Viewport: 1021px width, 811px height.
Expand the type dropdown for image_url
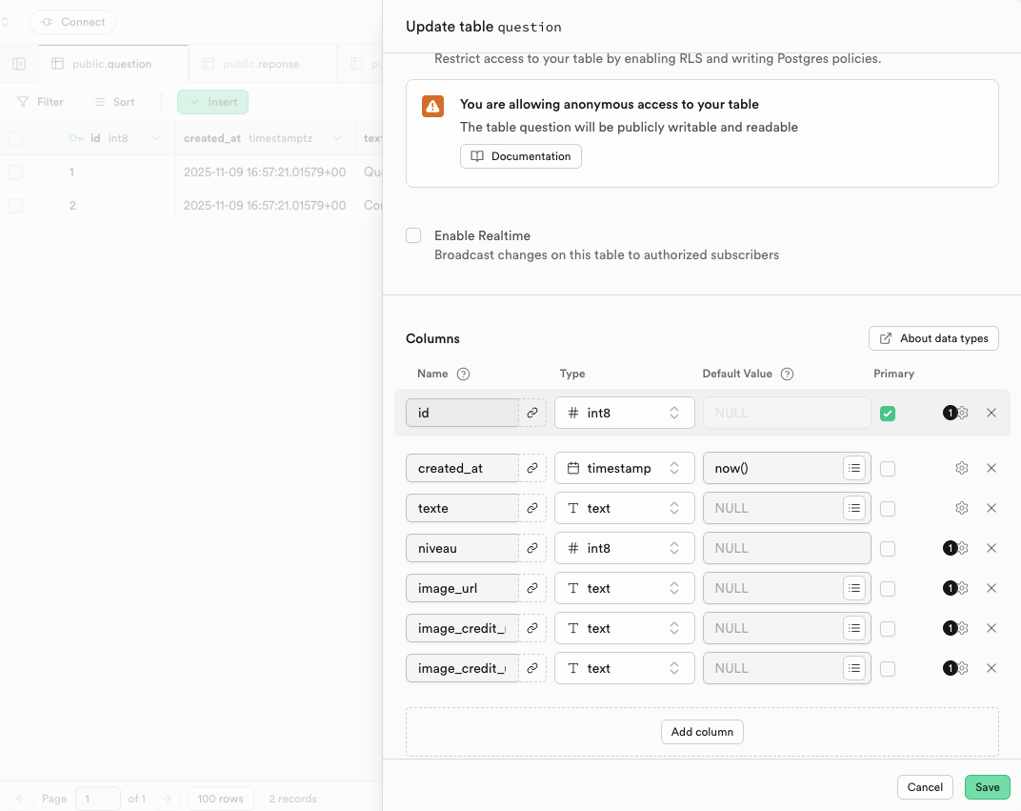(x=624, y=588)
